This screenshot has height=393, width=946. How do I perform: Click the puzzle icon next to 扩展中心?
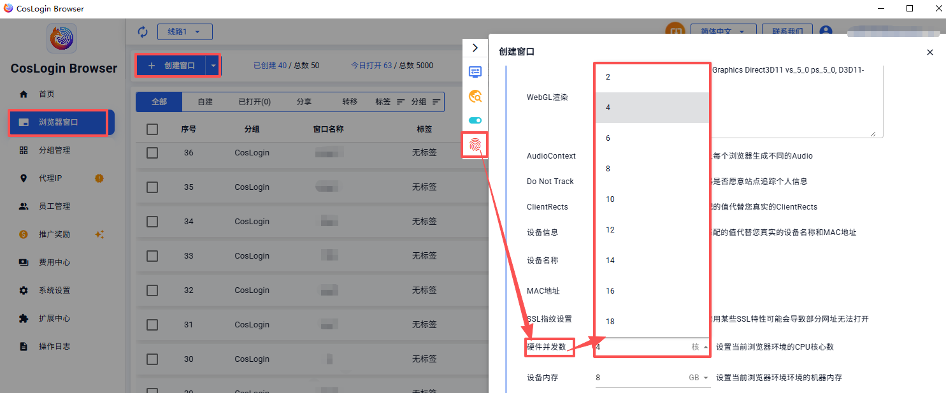[x=24, y=318]
